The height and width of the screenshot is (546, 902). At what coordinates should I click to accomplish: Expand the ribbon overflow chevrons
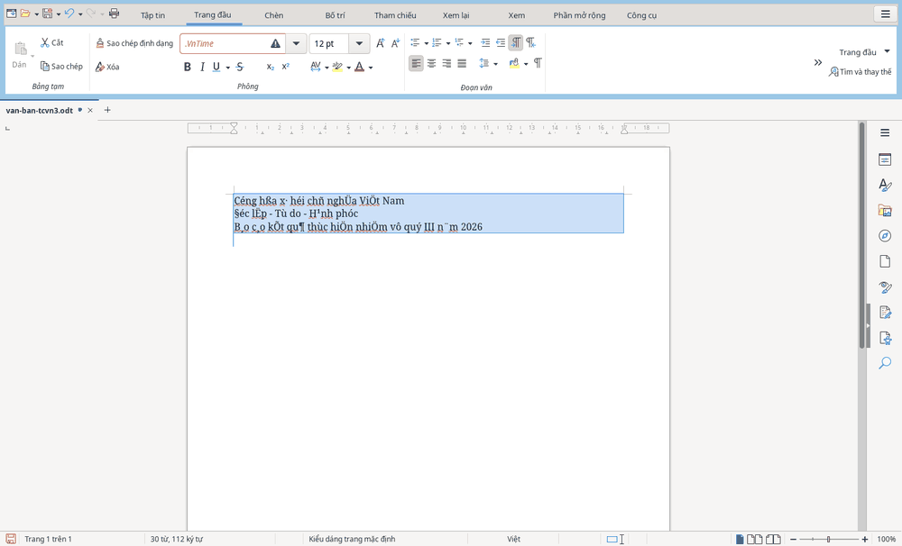pyautogui.click(x=818, y=62)
